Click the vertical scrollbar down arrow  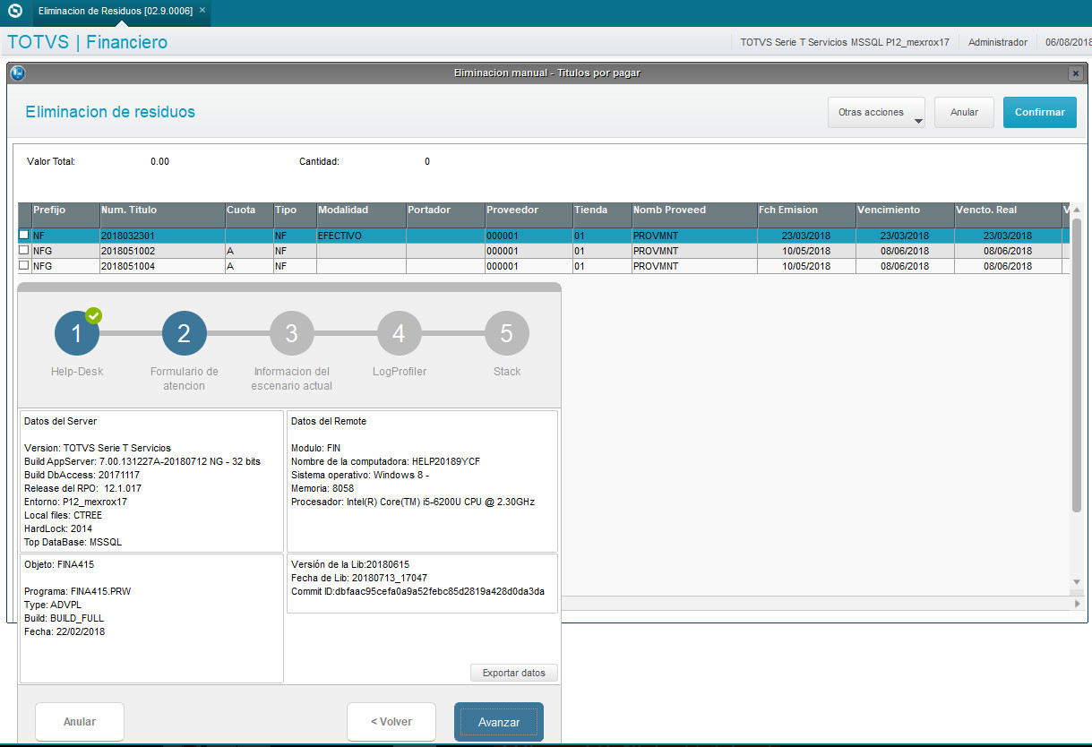pyautogui.click(x=1077, y=582)
